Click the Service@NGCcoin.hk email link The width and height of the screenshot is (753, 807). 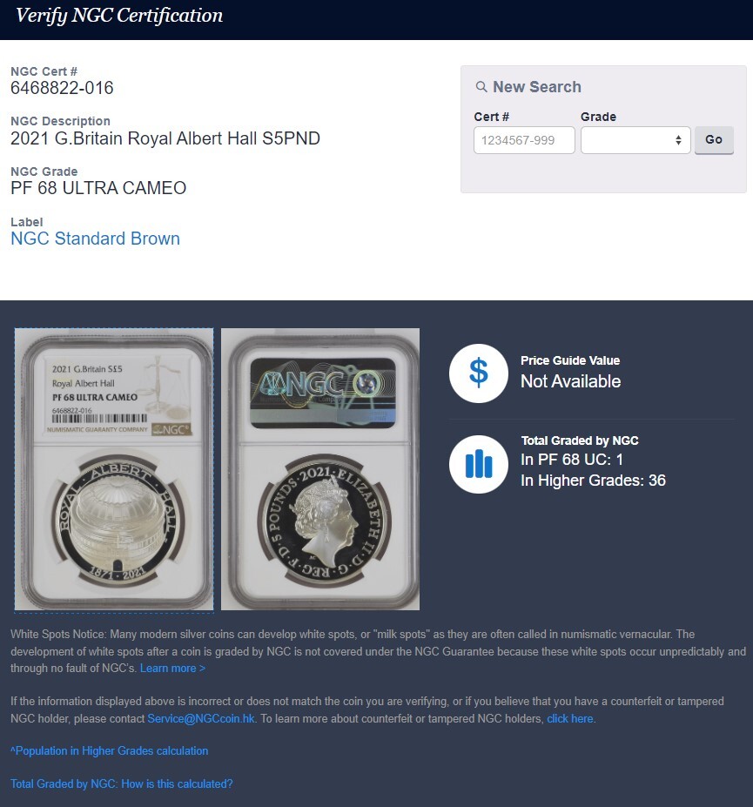tap(201, 718)
